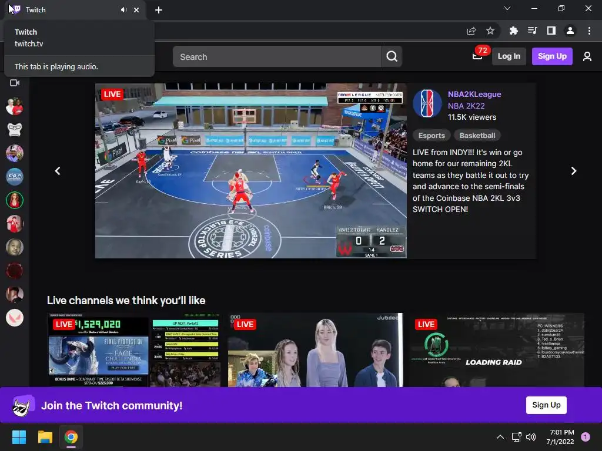Open the network status tray icon
This screenshot has height=451, width=602.
(516, 437)
